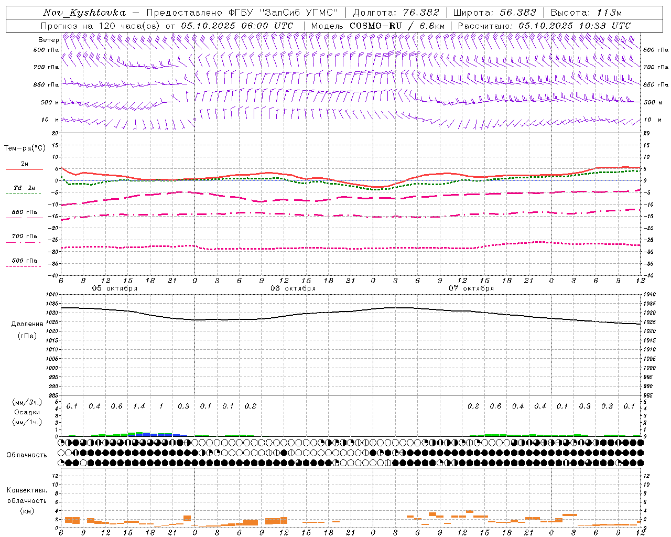
Task: Select the provider text ФГБУ "ЗапСиб УГМС"
Action: pos(284,13)
